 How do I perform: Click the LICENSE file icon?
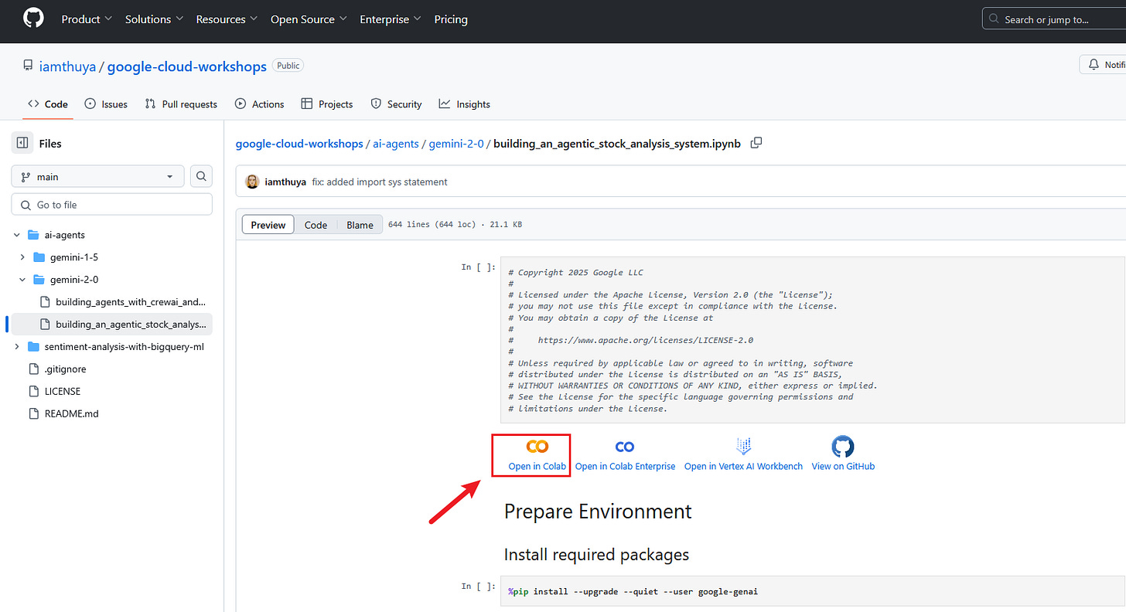click(33, 391)
